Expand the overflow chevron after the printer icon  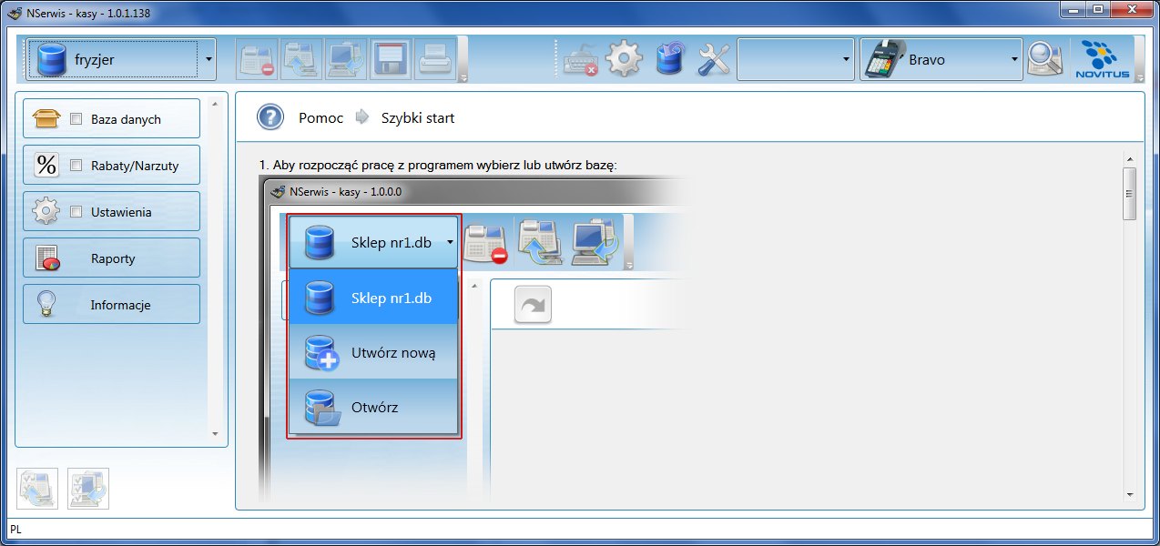[463, 78]
